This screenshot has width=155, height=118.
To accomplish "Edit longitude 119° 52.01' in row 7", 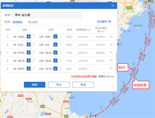I will [x=46, y=53].
